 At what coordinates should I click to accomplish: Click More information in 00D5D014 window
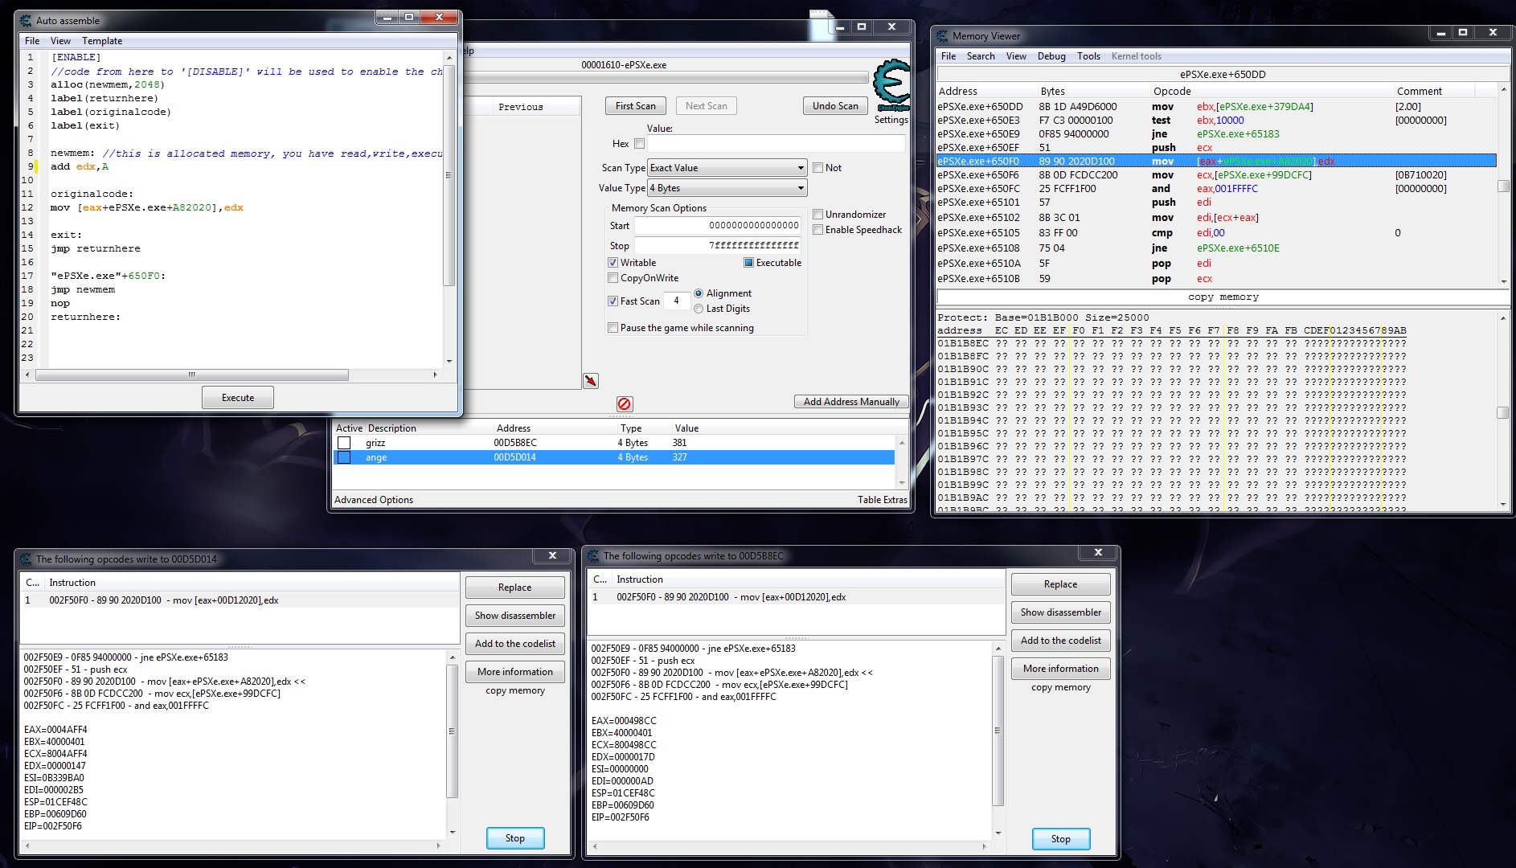pos(515,672)
